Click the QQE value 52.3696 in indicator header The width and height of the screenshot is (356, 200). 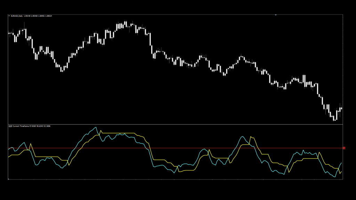pyautogui.click(x=47, y=126)
